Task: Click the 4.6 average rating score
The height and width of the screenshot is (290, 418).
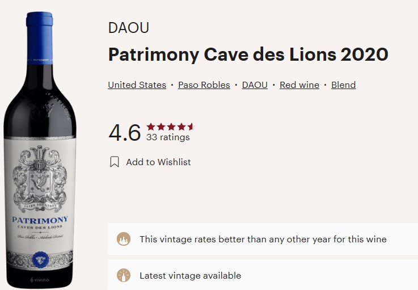Action: click(x=124, y=133)
